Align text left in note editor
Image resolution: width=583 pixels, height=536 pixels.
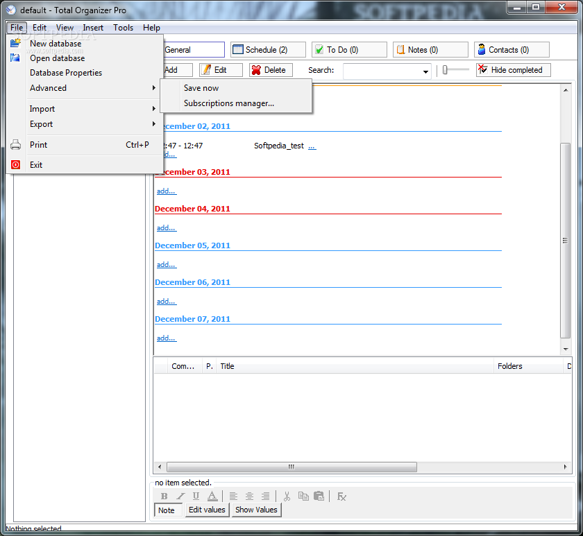pos(233,496)
